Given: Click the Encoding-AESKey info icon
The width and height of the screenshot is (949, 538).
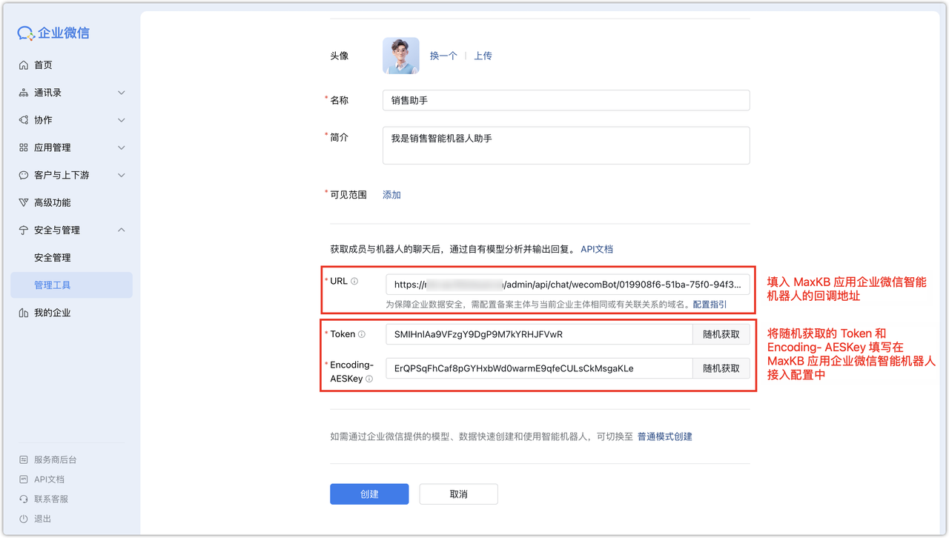Looking at the screenshot, I should [x=369, y=379].
